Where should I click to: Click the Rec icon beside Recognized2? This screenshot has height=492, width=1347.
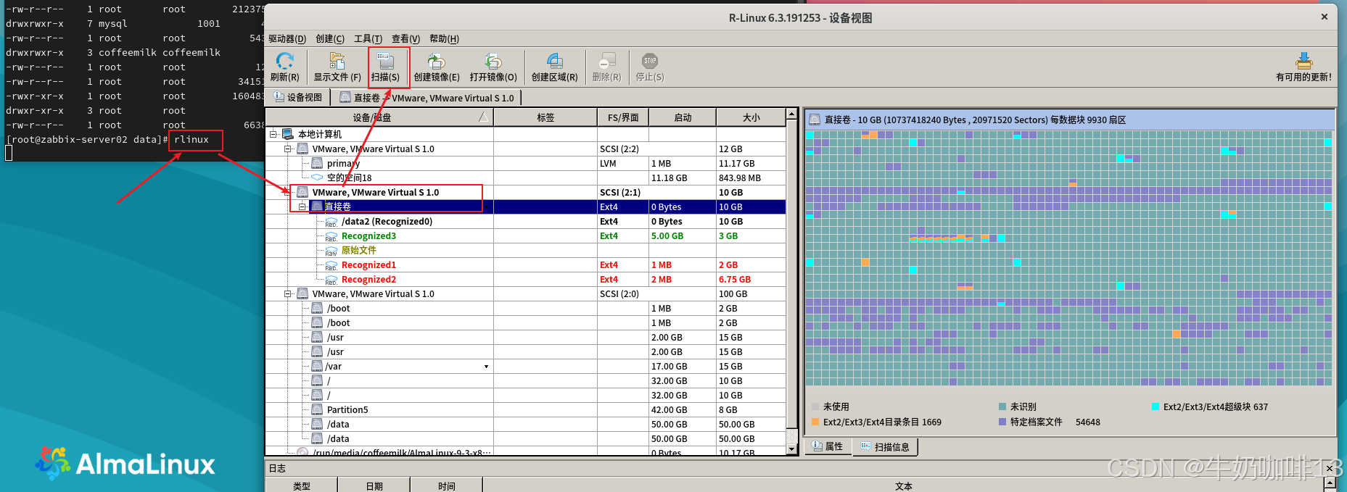[x=331, y=280]
